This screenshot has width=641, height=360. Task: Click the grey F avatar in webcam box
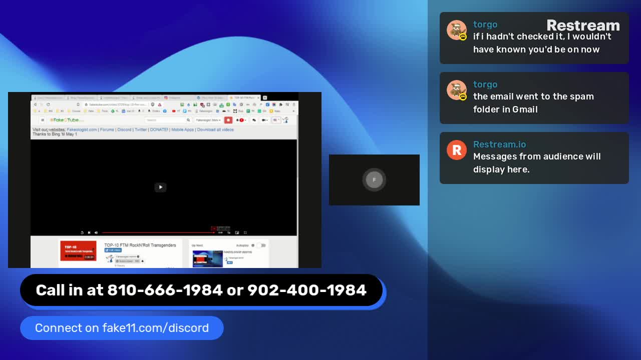click(x=374, y=180)
